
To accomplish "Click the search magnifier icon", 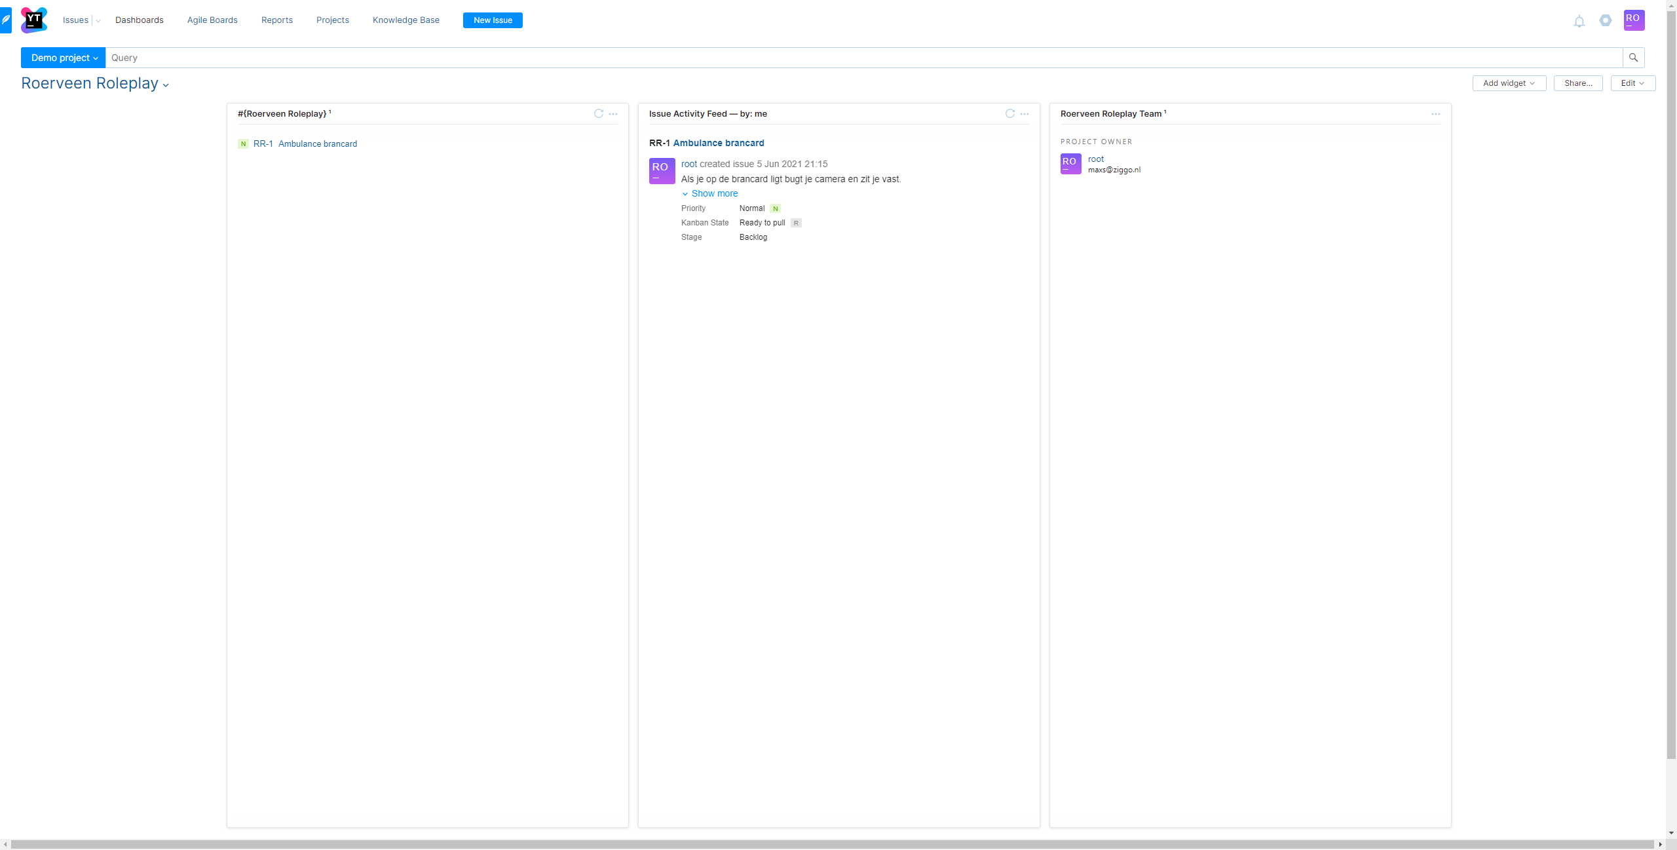I will coord(1633,58).
